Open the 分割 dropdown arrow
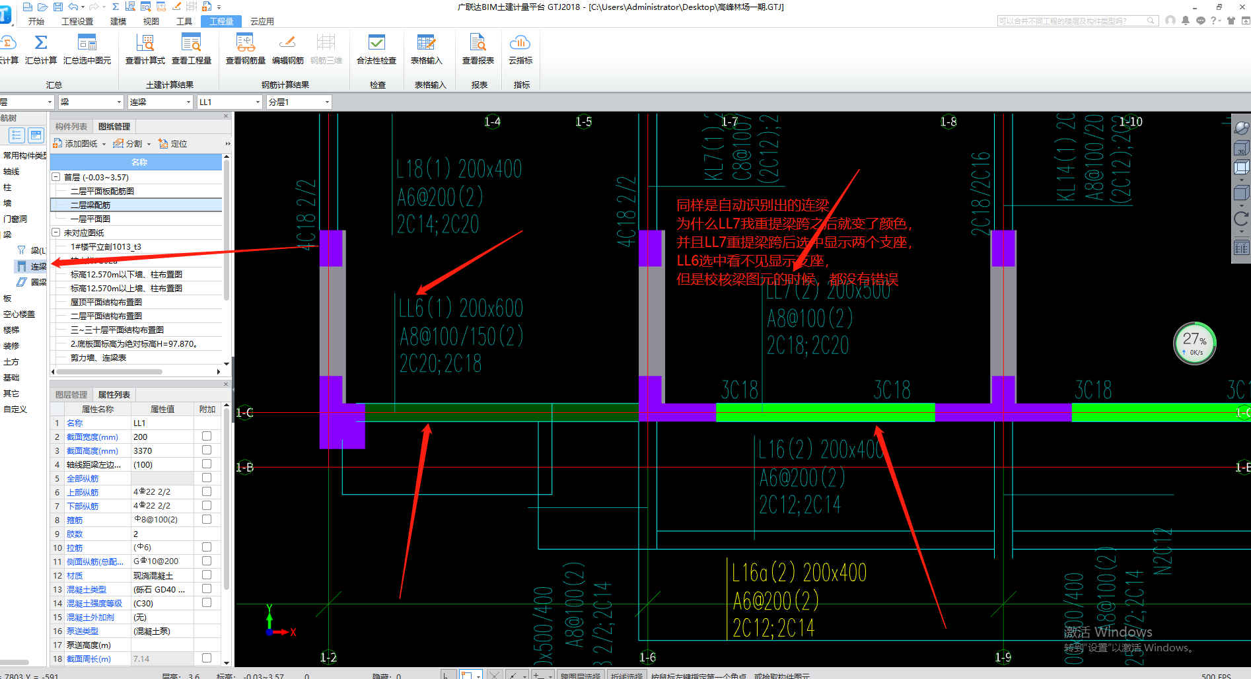This screenshot has width=1251, height=679. [149, 144]
